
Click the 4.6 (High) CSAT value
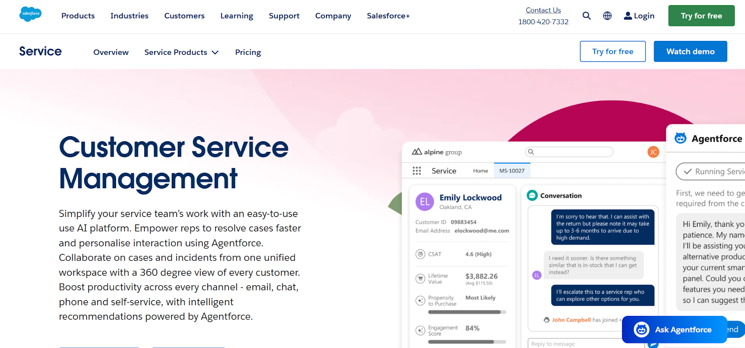point(478,254)
